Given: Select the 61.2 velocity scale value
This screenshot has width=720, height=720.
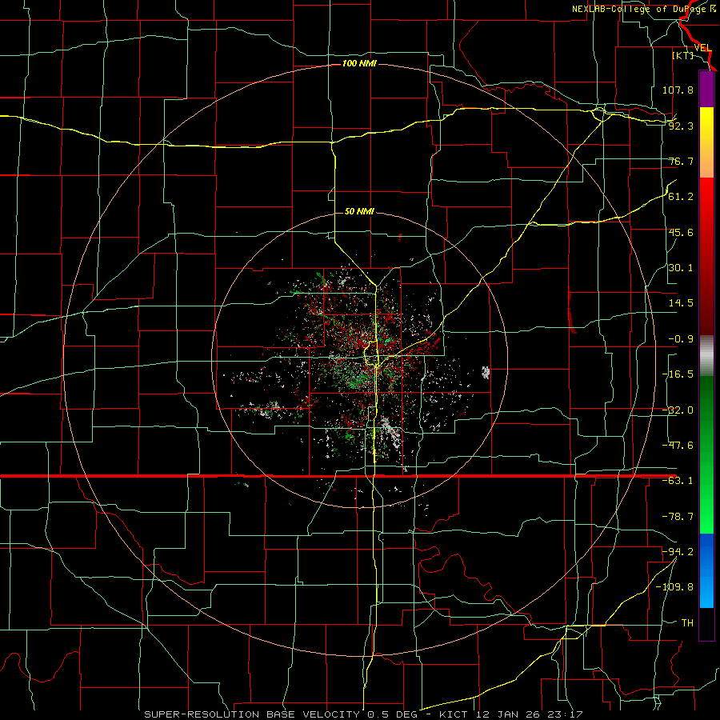Looking at the screenshot, I should (681, 197).
